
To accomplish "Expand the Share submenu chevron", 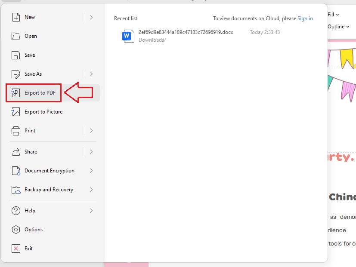I will (92, 151).
